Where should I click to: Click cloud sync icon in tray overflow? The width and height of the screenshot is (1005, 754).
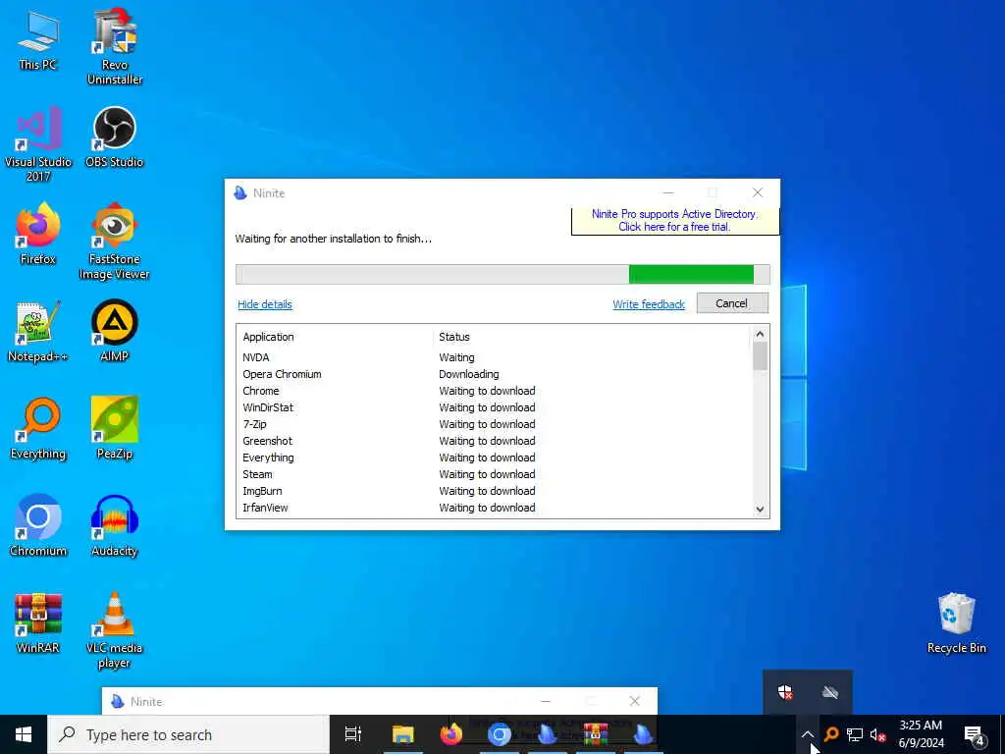tap(830, 692)
